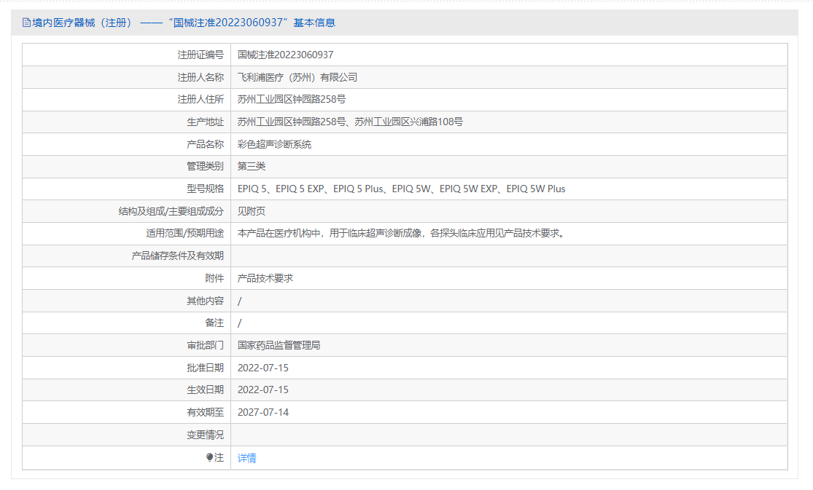Click the intended use text 本产品在医疗机构中
This screenshot has width=813, height=490.
pos(402,234)
